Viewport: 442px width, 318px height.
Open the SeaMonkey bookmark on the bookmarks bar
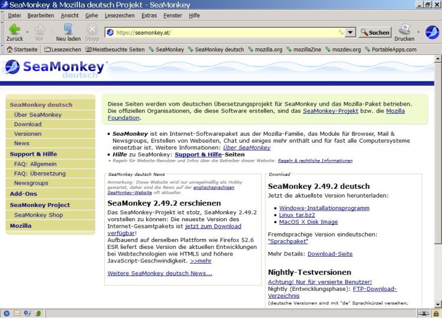pyautogui.click(x=166, y=50)
